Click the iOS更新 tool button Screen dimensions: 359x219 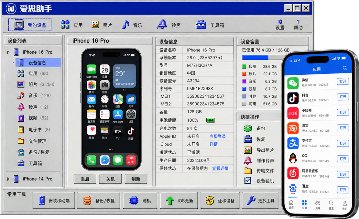coord(179,201)
